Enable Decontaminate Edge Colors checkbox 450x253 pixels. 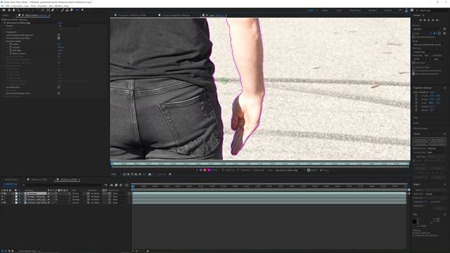(x=58, y=93)
